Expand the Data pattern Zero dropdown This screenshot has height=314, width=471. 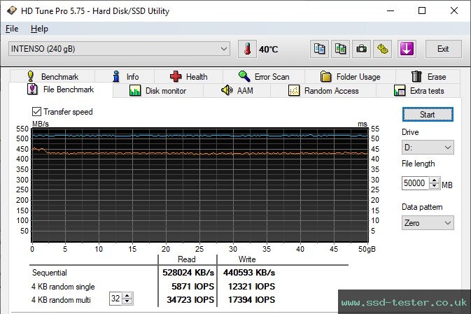pos(428,223)
